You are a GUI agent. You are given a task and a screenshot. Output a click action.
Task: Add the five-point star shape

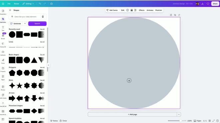20,86
